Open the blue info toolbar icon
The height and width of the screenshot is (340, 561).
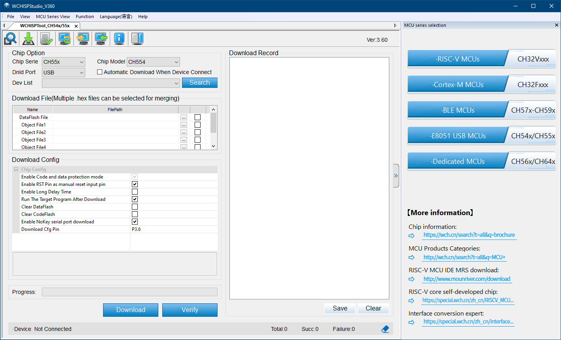tap(119, 38)
